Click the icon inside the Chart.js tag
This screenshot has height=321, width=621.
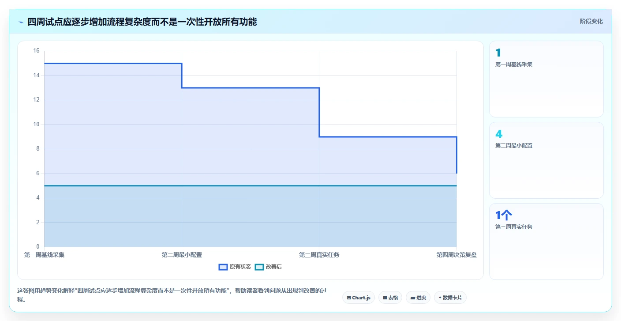click(349, 298)
